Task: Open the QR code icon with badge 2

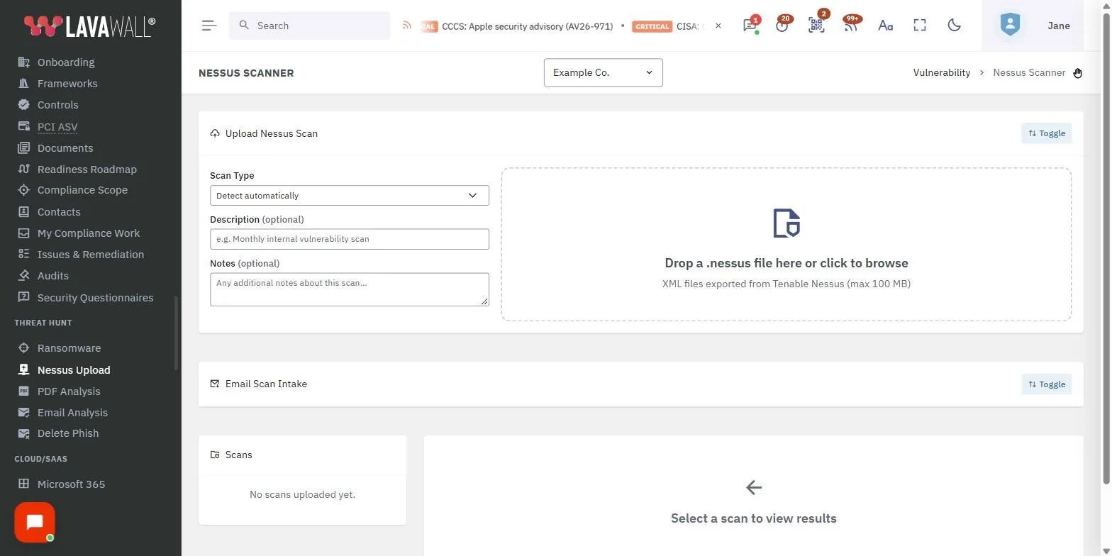Action: click(816, 26)
